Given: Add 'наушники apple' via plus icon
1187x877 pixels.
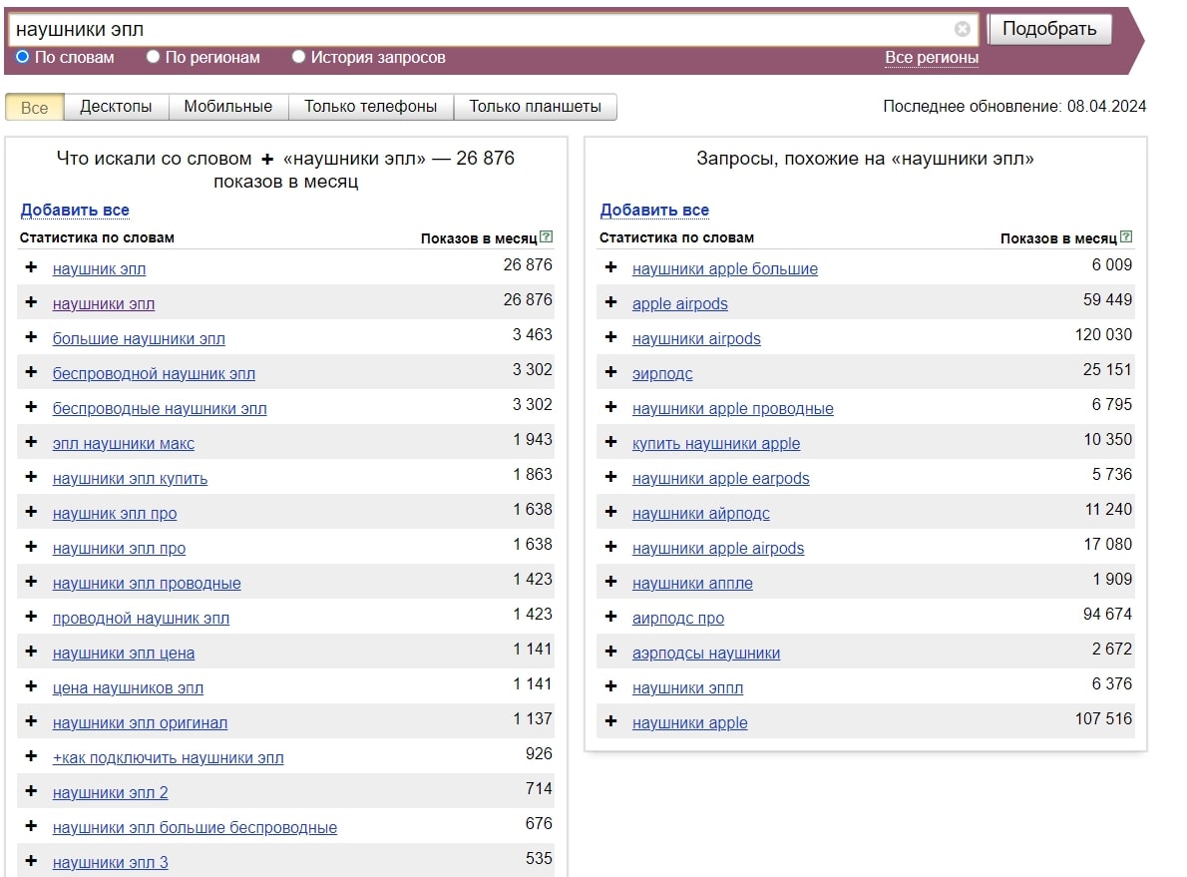Looking at the screenshot, I should tap(610, 721).
